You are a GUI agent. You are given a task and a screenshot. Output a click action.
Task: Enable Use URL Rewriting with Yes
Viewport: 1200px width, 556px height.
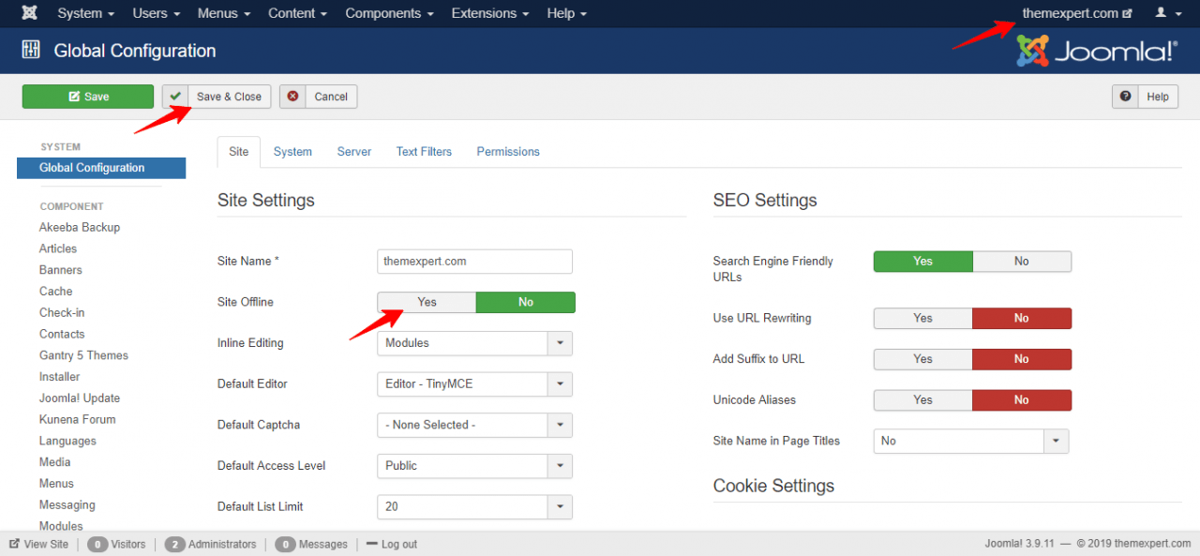coord(922,318)
